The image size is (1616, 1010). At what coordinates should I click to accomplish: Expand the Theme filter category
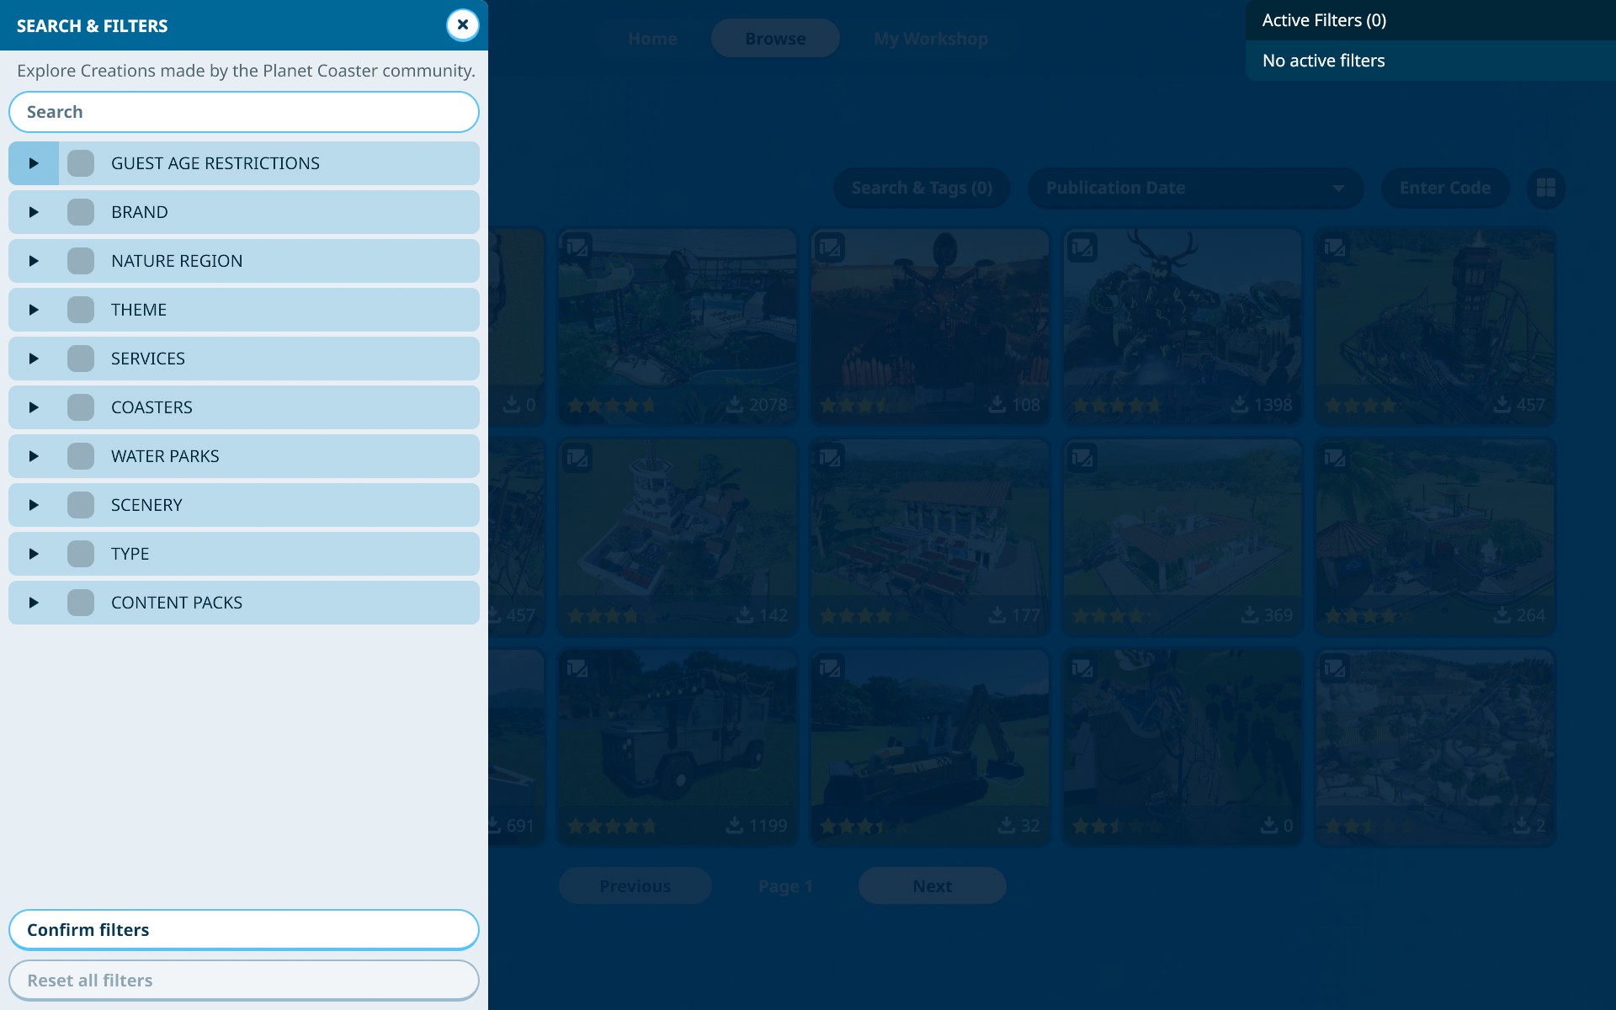(34, 310)
